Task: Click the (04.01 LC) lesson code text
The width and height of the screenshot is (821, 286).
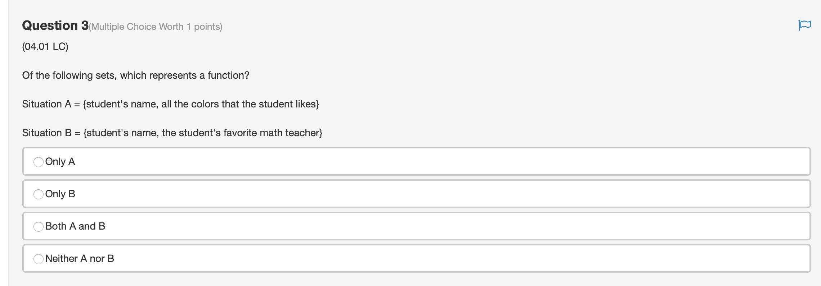Action: coord(45,47)
